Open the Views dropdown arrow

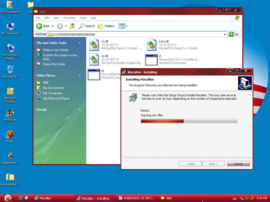(x=126, y=26)
